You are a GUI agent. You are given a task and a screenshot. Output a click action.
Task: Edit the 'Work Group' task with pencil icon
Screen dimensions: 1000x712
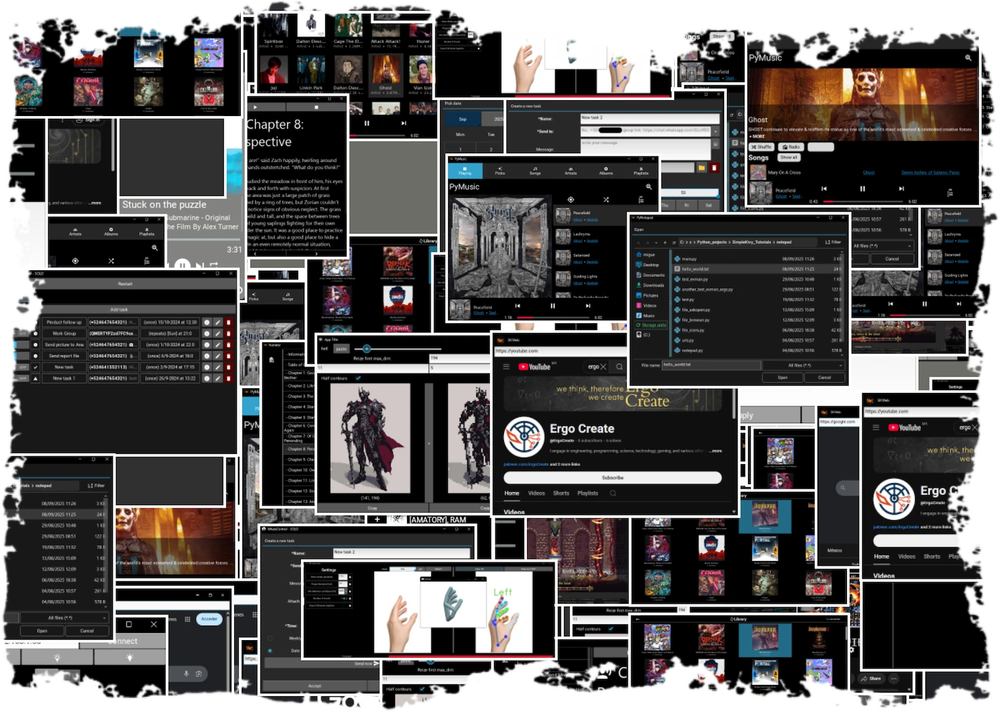(218, 334)
